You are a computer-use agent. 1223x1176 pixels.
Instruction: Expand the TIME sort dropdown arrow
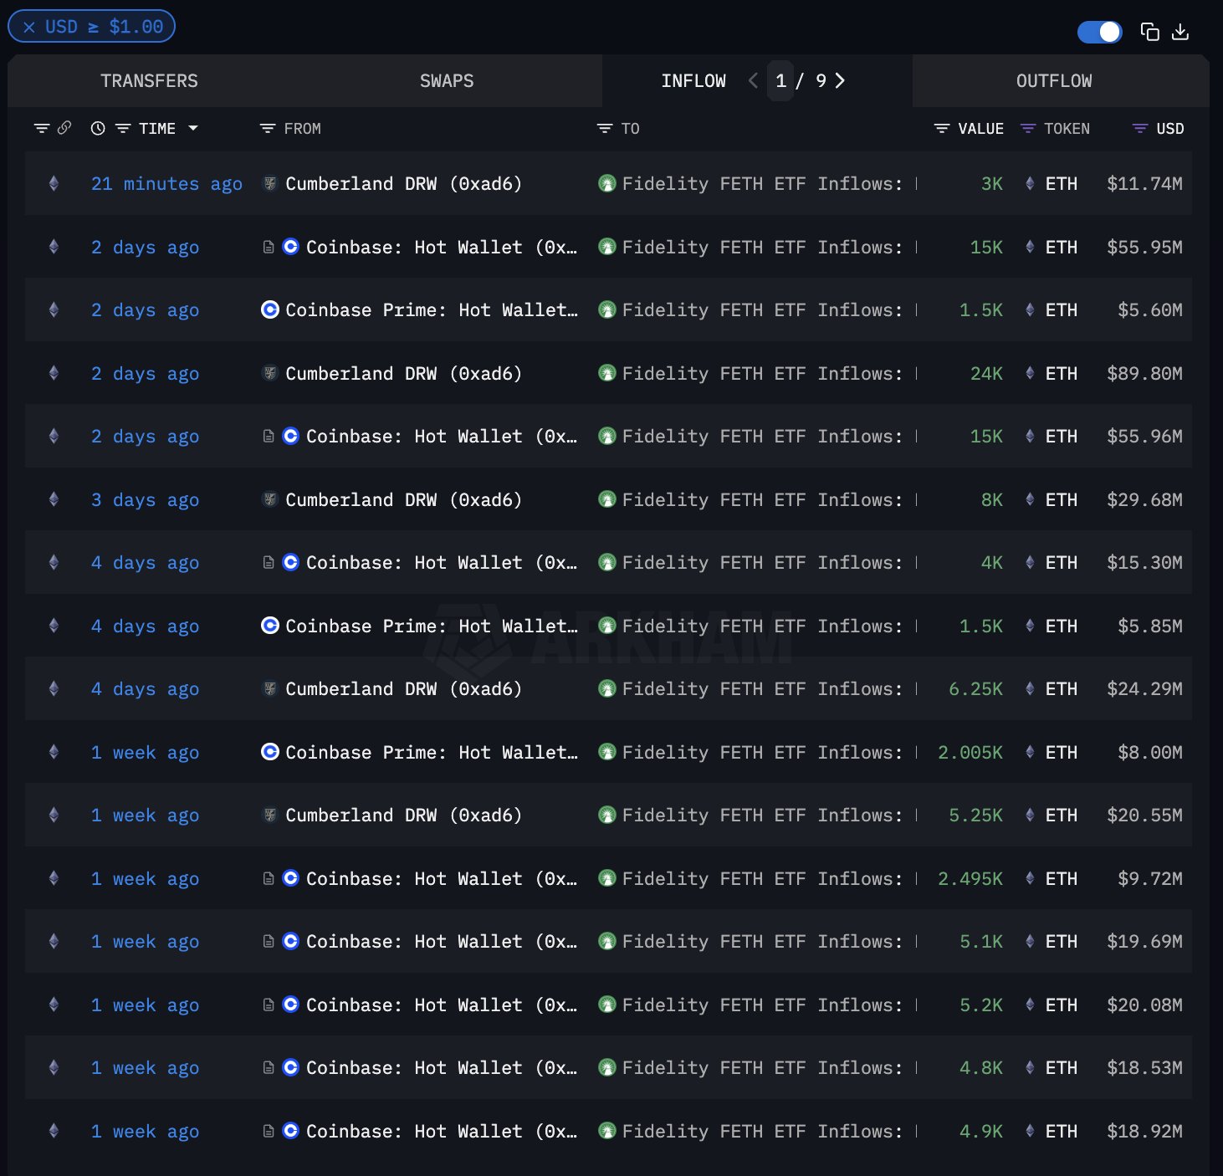[x=193, y=128]
